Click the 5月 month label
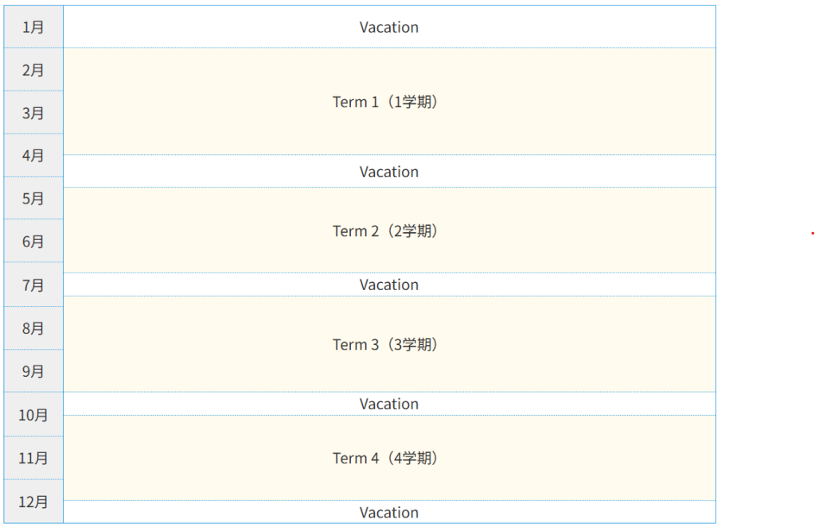Viewport: 815px width, 527px height. pos(33,199)
